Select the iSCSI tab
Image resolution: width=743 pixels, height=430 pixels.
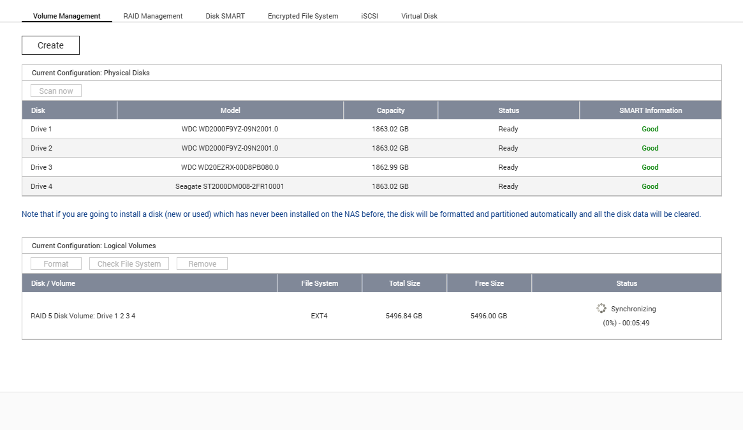369,16
